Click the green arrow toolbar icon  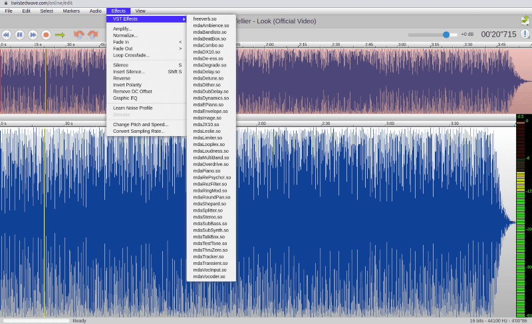pyautogui.click(x=60, y=35)
